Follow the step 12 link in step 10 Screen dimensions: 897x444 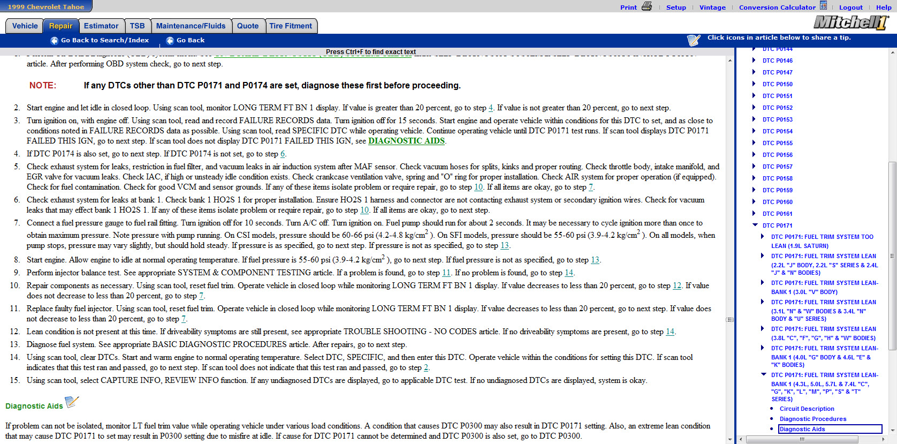point(677,285)
